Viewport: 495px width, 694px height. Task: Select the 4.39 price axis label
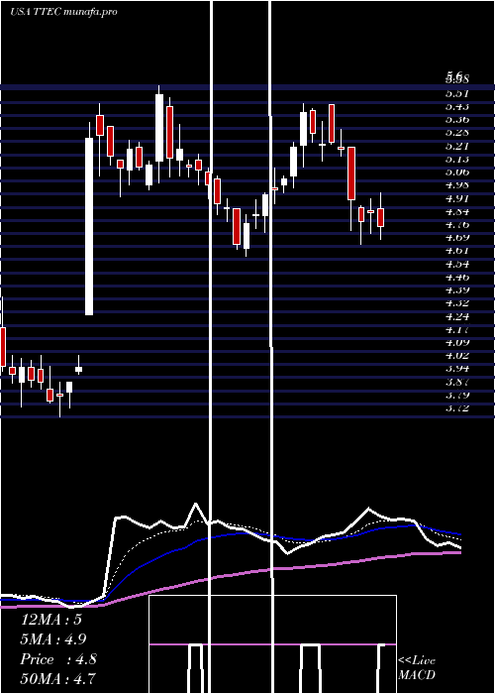pos(456,289)
